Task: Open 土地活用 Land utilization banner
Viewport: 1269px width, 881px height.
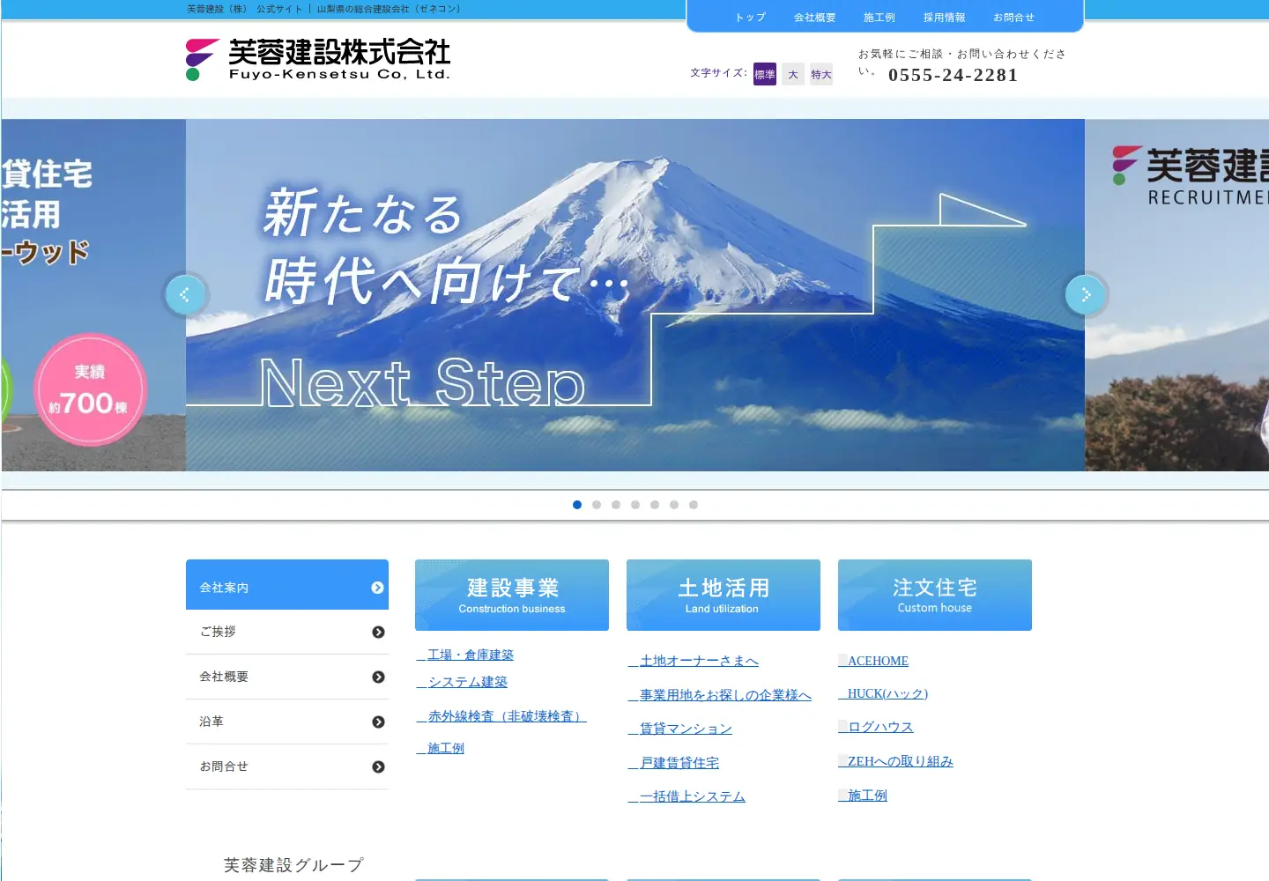Action: (x=724, y=595)
